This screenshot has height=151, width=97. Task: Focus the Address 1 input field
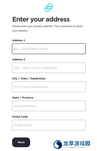click(x=49, y=49)
